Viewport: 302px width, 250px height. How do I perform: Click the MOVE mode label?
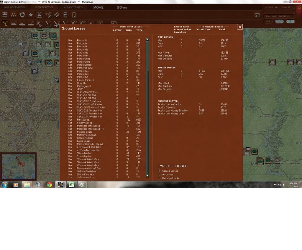click(x=99, y=7)
